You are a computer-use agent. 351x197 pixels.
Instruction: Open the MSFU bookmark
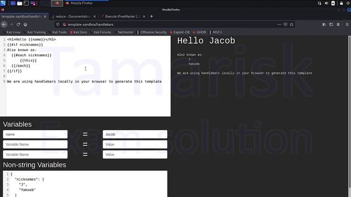[216, 32]
